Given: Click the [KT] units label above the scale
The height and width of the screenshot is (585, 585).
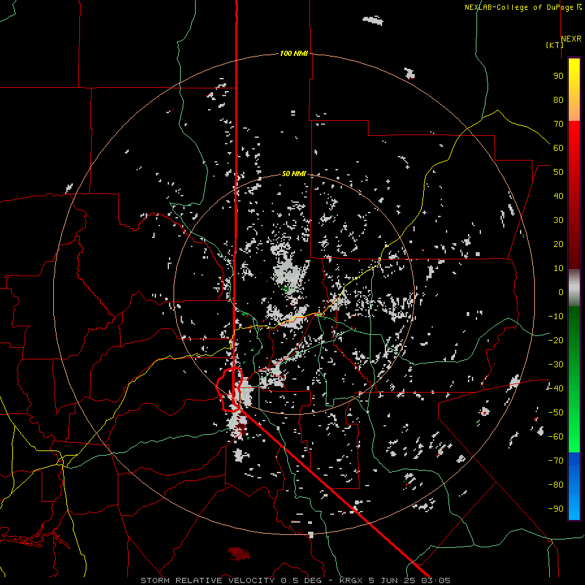Looking at the screenshot, I should (x=555, y=45).
